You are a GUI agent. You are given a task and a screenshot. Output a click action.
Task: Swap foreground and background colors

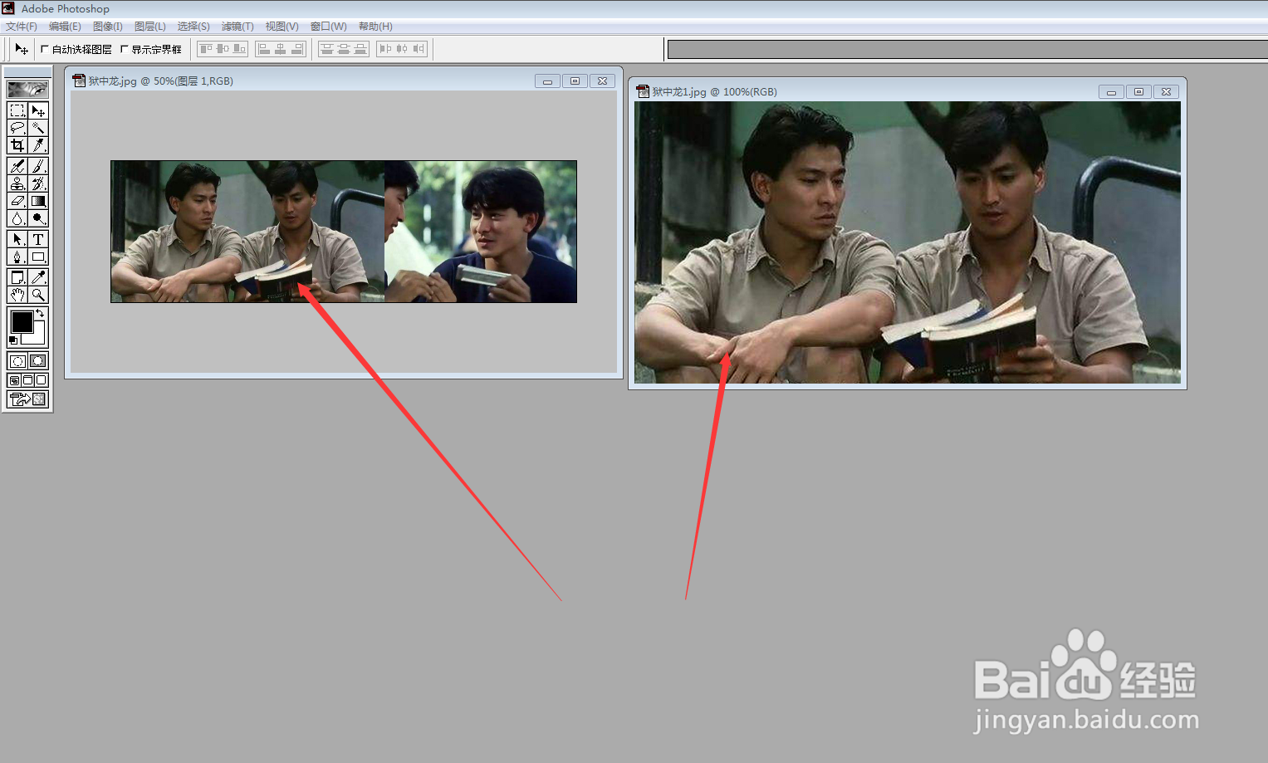pyautogui.click(x=40, y=313)
